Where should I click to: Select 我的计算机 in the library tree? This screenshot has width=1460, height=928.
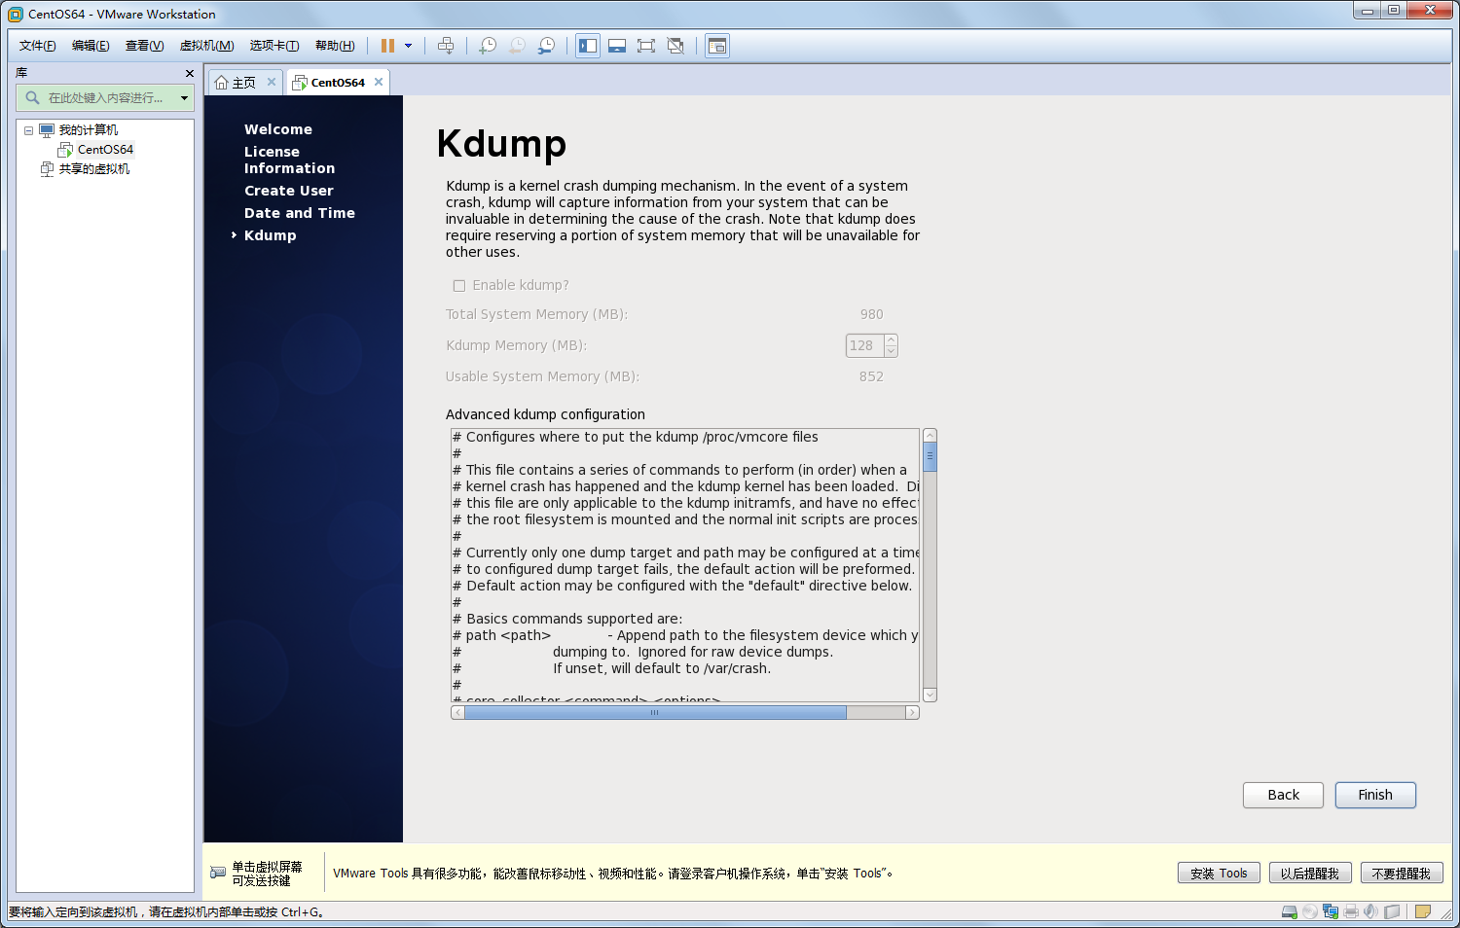pyautogui.click(x=88, y=130)
